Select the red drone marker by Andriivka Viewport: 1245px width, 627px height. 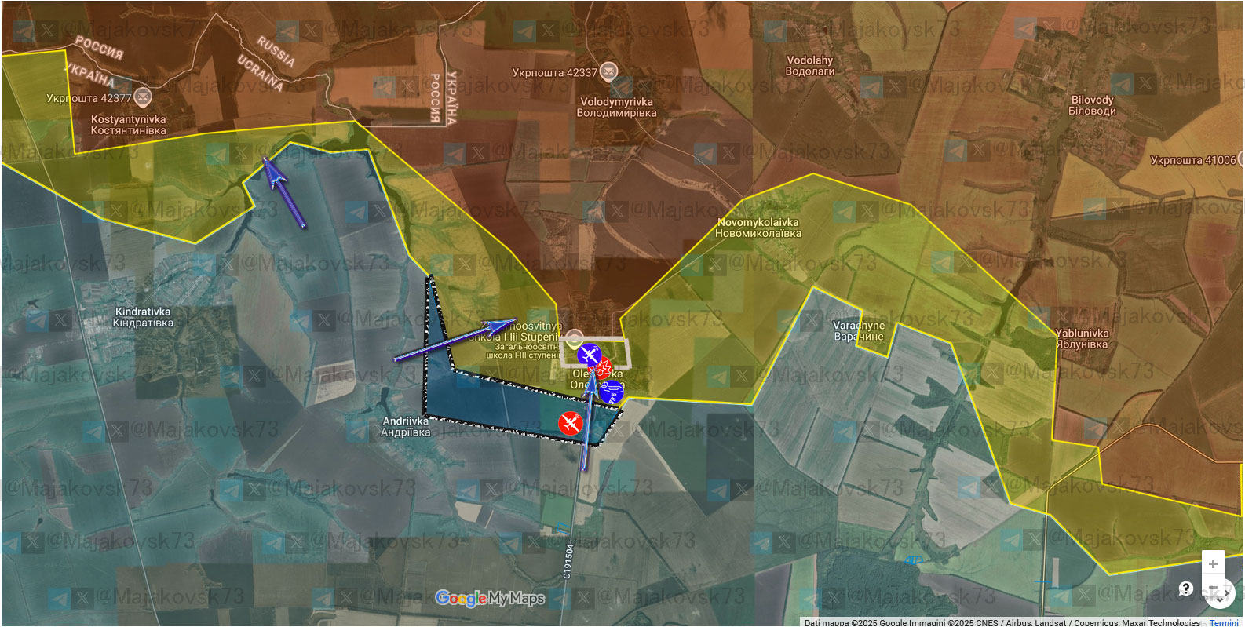pos(570,423)
